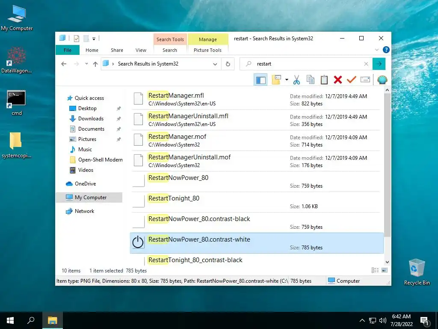Switch to the View ribbon tab
438x329 pixels.
pyautogui.click(x=141, y=50)
